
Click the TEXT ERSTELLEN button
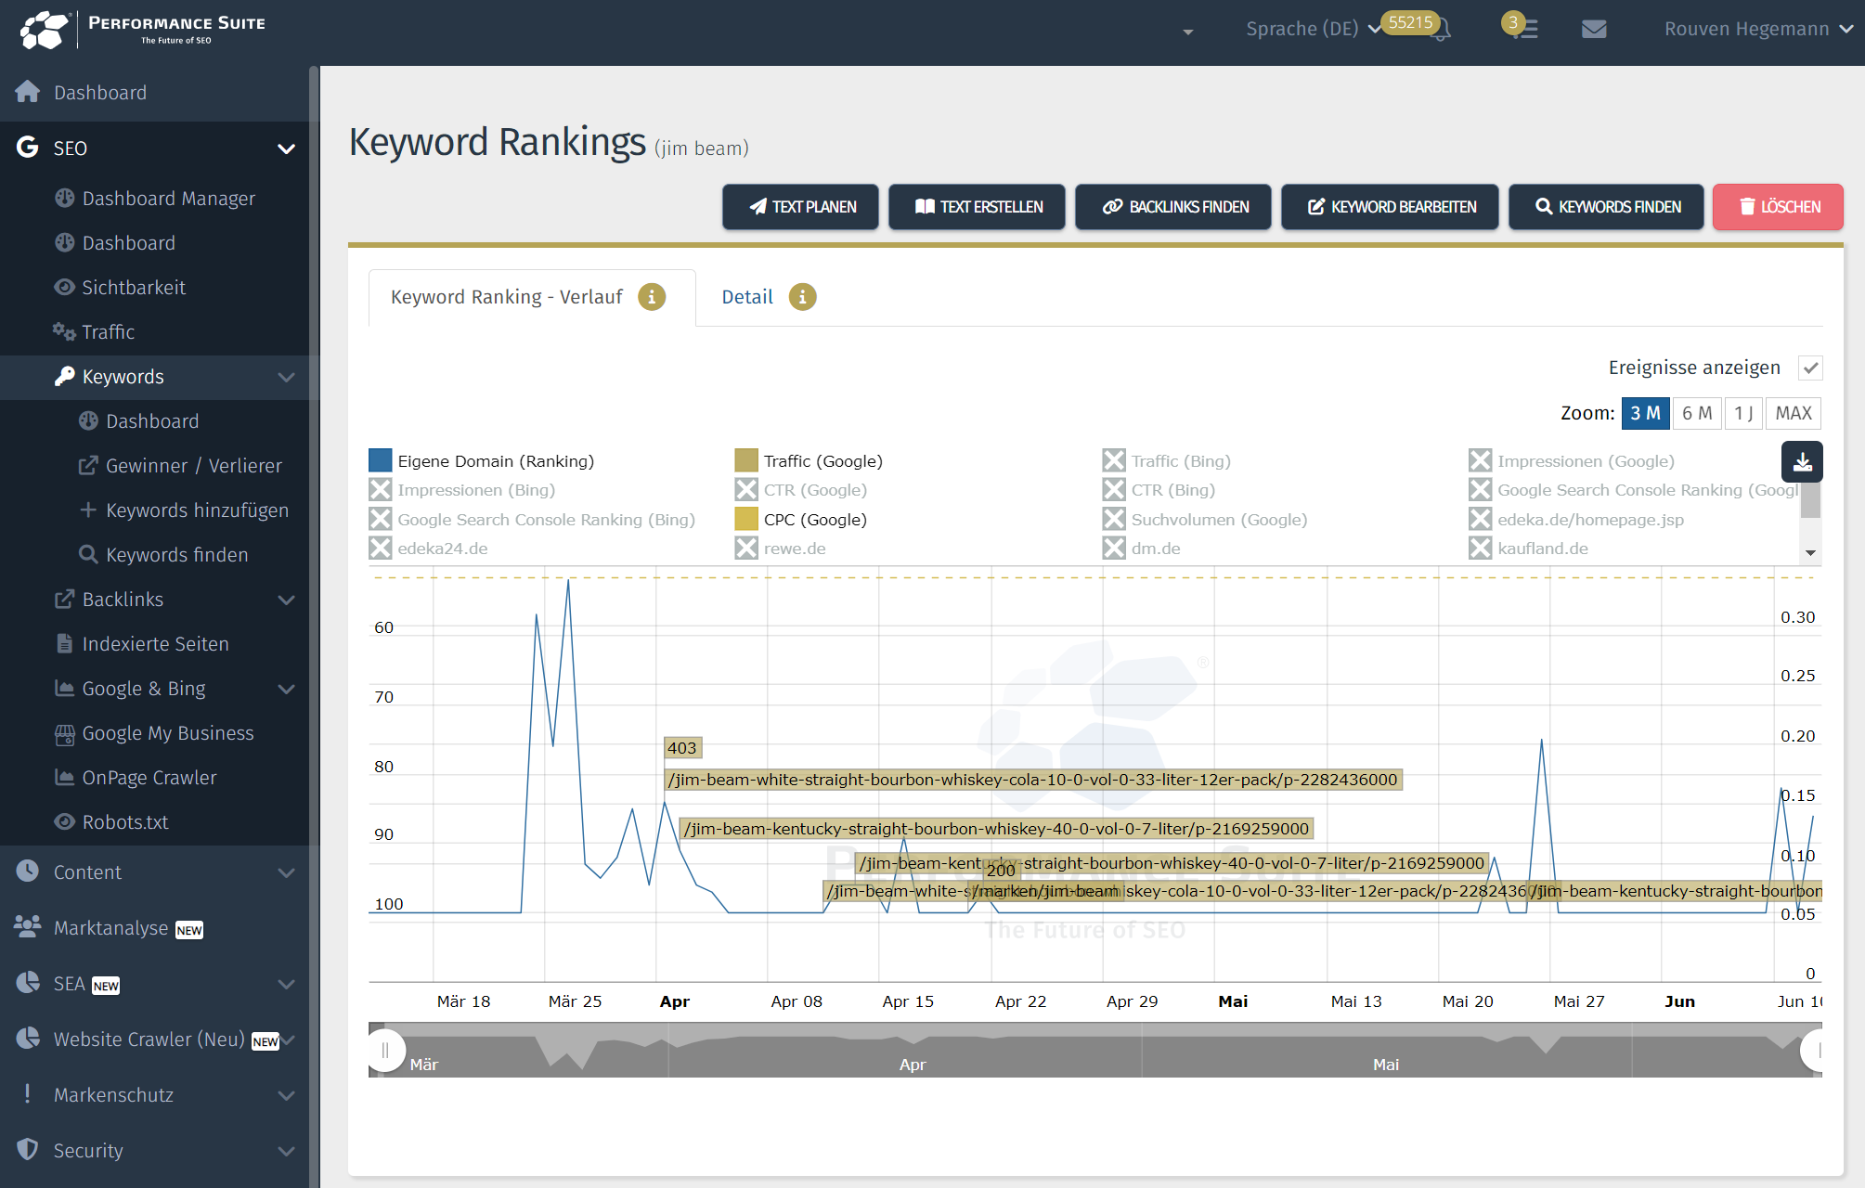[978, 207]
